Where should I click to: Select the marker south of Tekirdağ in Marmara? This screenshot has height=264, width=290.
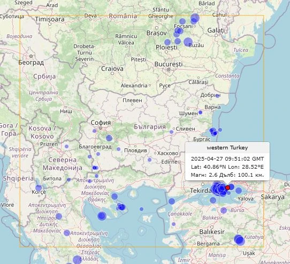click(213, 200)
